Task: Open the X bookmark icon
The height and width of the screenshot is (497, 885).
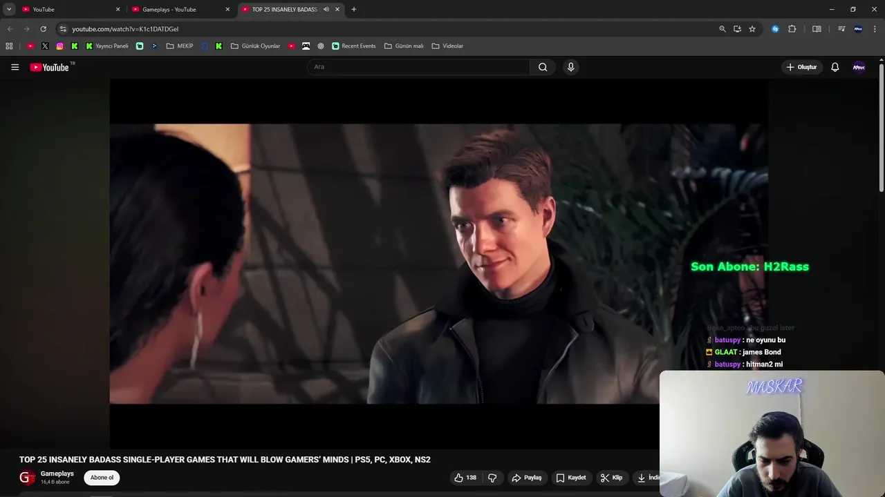Action: coord(45,46)
